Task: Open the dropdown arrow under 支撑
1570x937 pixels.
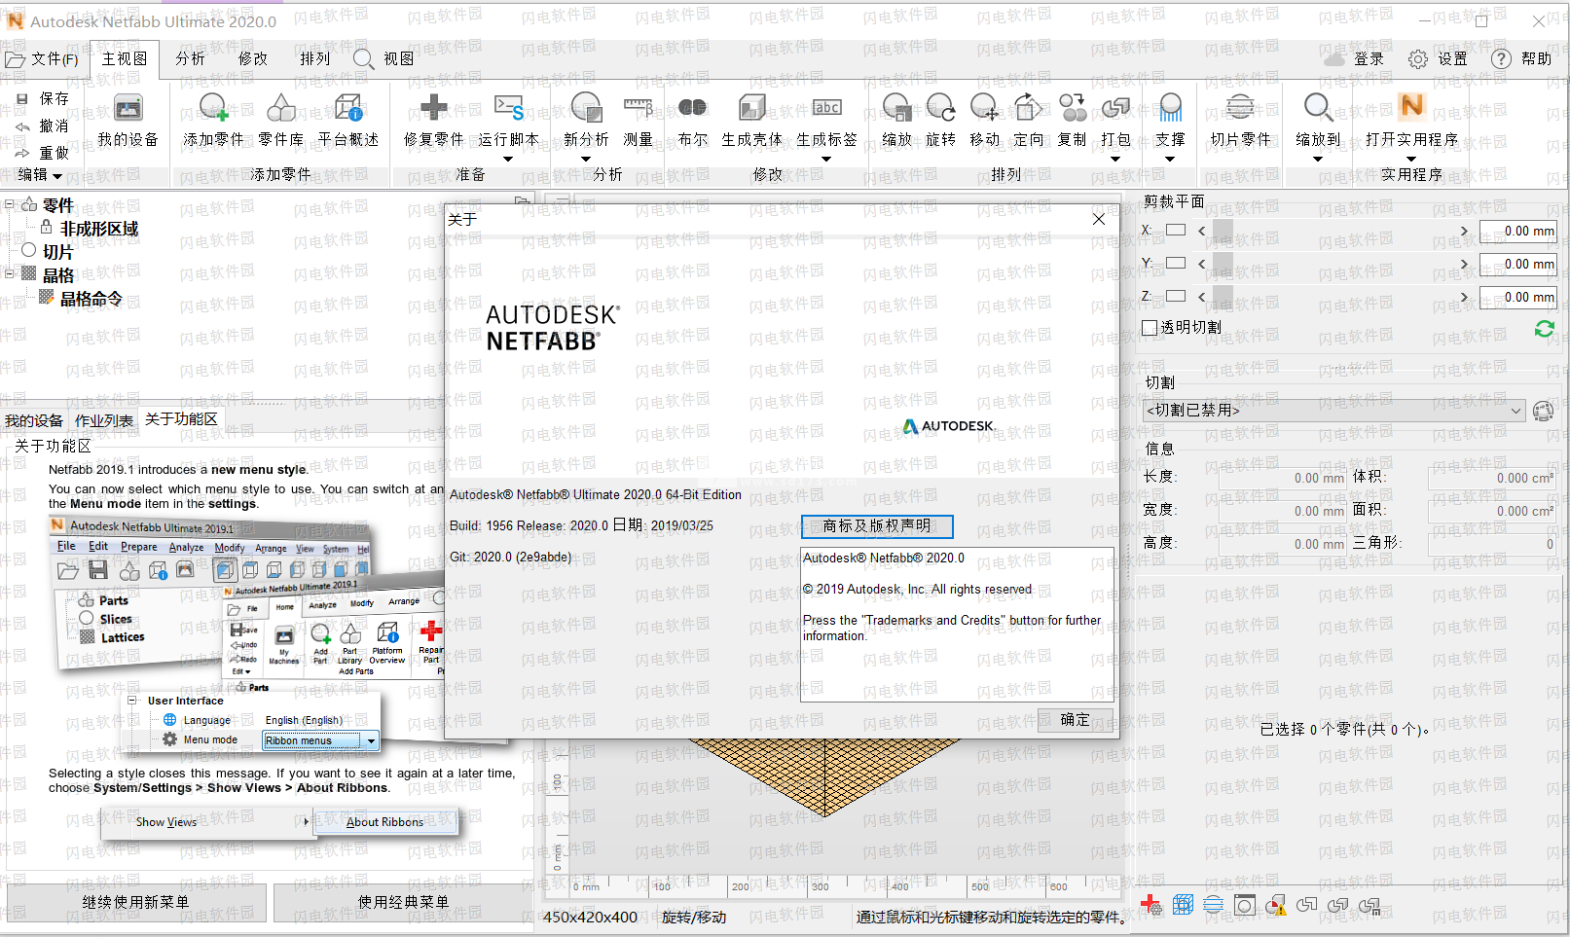Action: (1170, 159)
